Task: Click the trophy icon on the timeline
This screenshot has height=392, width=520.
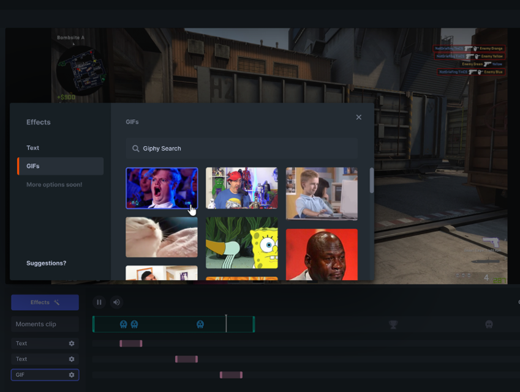Action: click(x=393, y=325)
